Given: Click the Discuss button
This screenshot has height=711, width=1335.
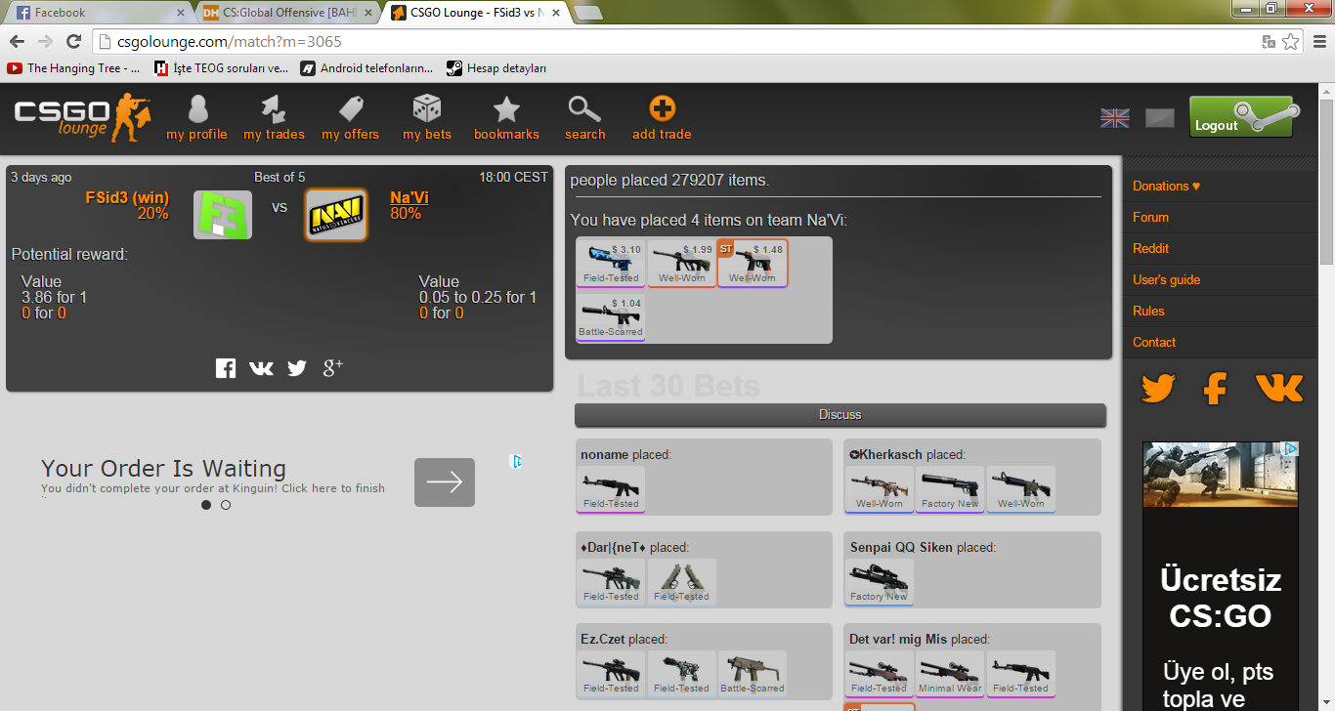Looking at the screenshot, I should (840, 415).
